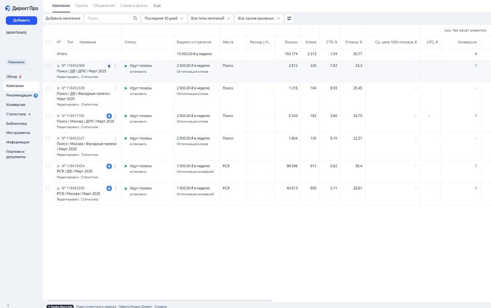Expand the 'Все типы кампаний' dropdown
Viewport: 491px width, 308px height.
[211, 18]
